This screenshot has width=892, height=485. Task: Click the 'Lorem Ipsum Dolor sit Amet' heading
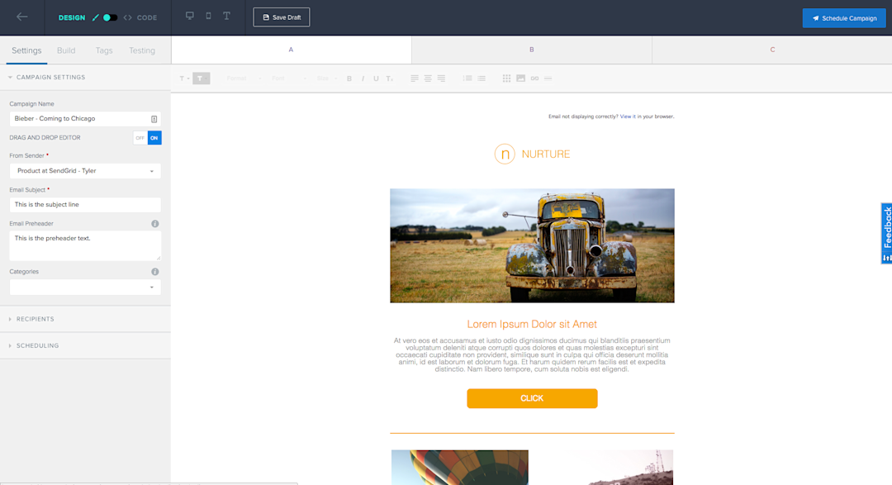tap(532, 325)
